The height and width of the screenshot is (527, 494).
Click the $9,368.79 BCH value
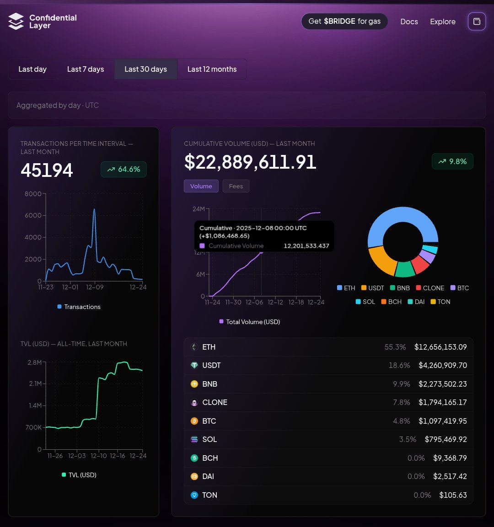[450, 458]
